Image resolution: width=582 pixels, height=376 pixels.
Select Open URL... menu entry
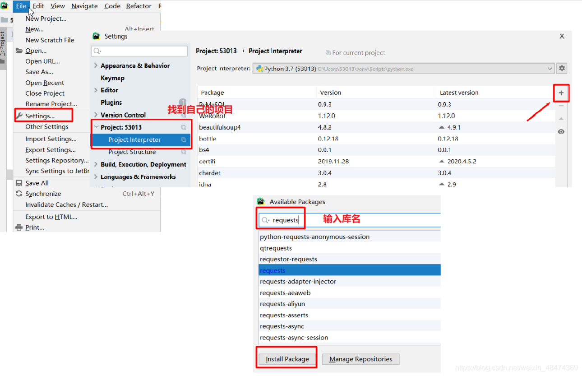(x=42, y=61)
